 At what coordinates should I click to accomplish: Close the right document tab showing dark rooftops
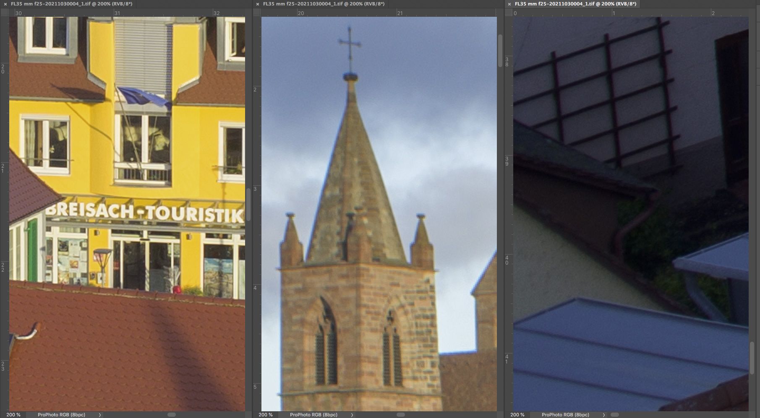pos(509,4)
